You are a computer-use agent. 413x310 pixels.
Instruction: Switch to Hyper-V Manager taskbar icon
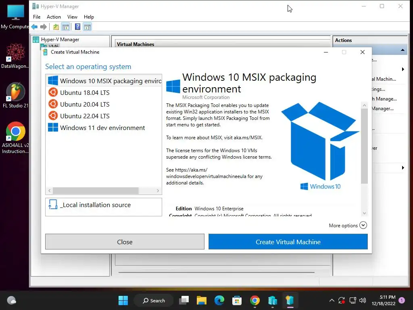point(272,300)
